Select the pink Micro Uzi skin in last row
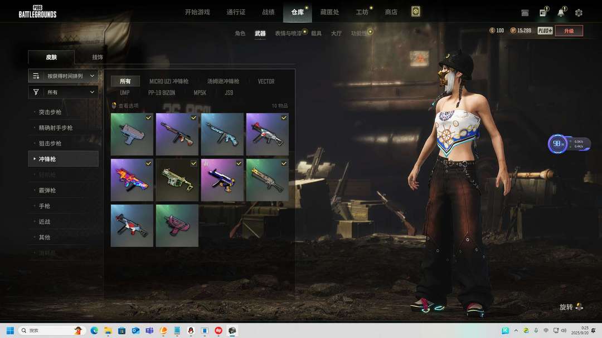Image resolution: width=602 pixels, height=338 pixels. (177, 226)
